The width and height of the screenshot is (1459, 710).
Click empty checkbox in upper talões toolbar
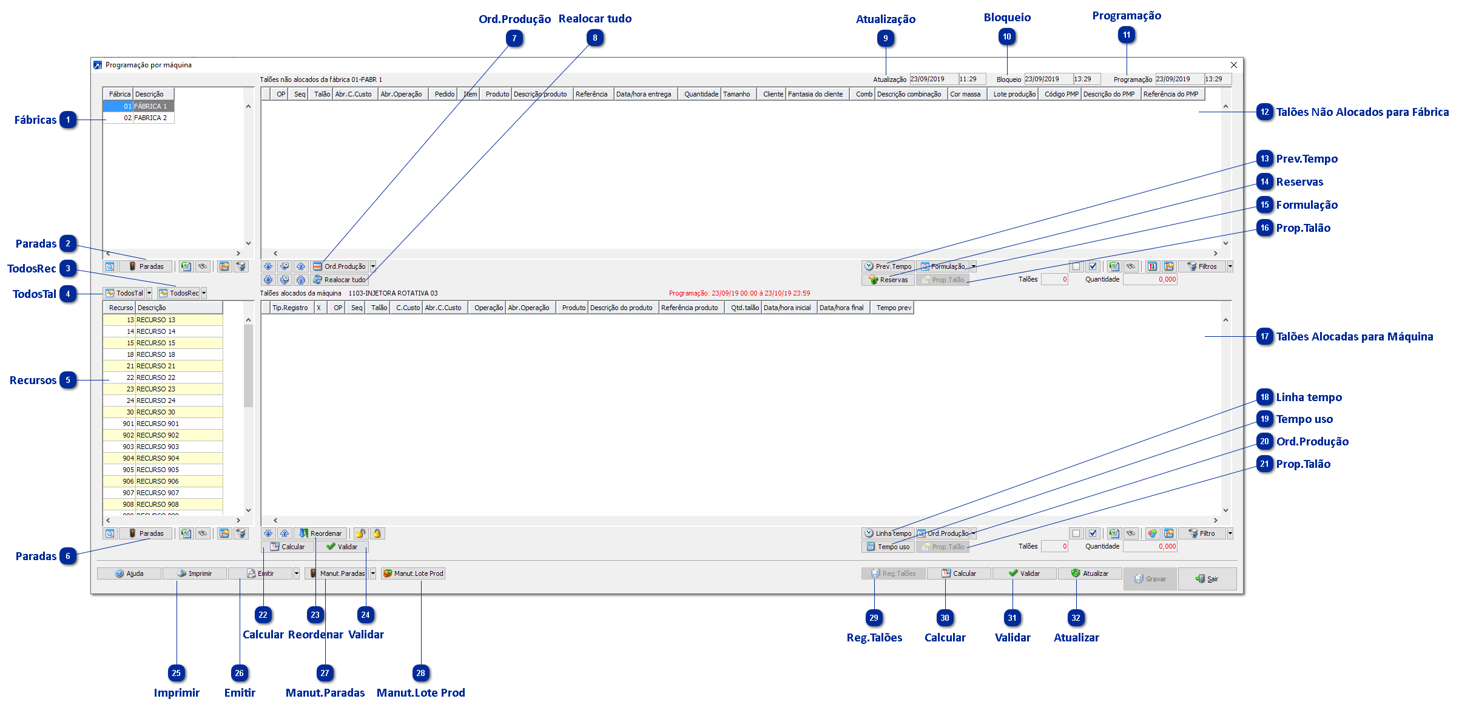(1076, 266)
